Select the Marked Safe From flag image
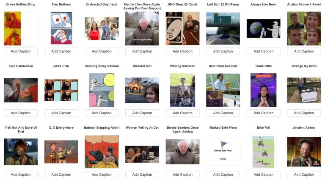The height and width of the screenshot is (185, 325). click(223, 152)
